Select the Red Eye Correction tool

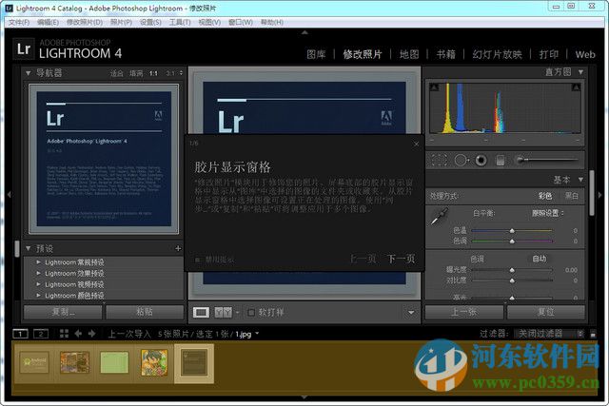click(481, 160)
